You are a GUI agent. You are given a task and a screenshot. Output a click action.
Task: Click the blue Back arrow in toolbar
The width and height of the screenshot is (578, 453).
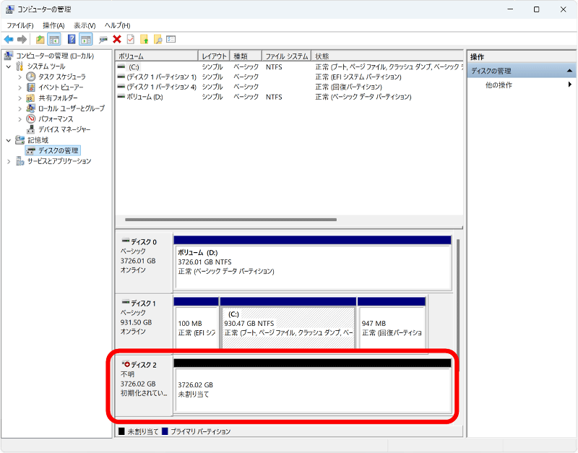click(x=9, y=39)
